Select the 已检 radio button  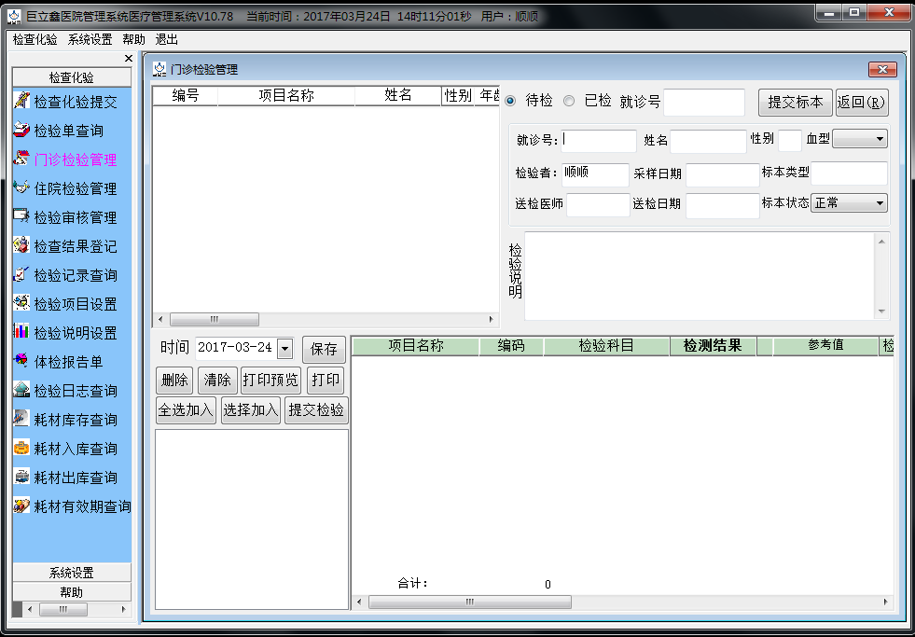(569, 101)
